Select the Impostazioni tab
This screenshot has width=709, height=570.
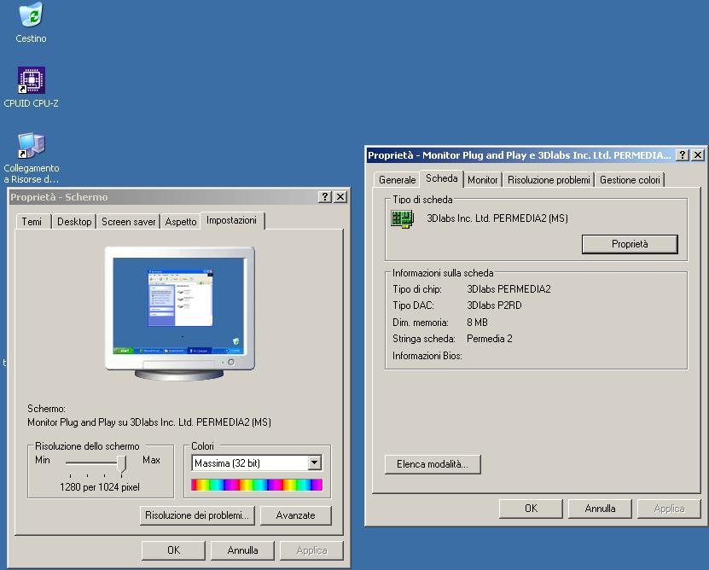pyautogui.click(x=231, y=220)
